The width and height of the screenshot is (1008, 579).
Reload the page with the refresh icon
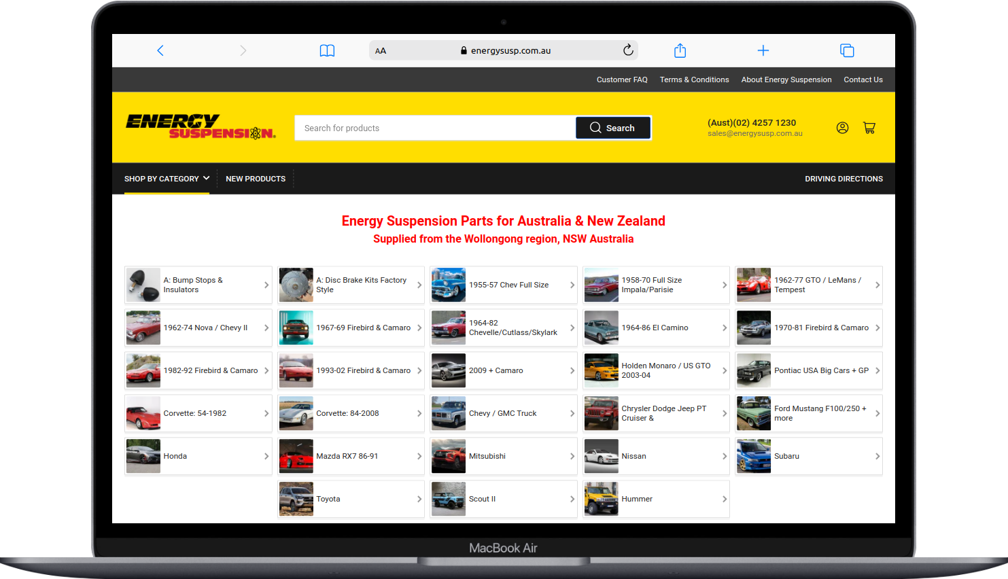pos(628,50)
